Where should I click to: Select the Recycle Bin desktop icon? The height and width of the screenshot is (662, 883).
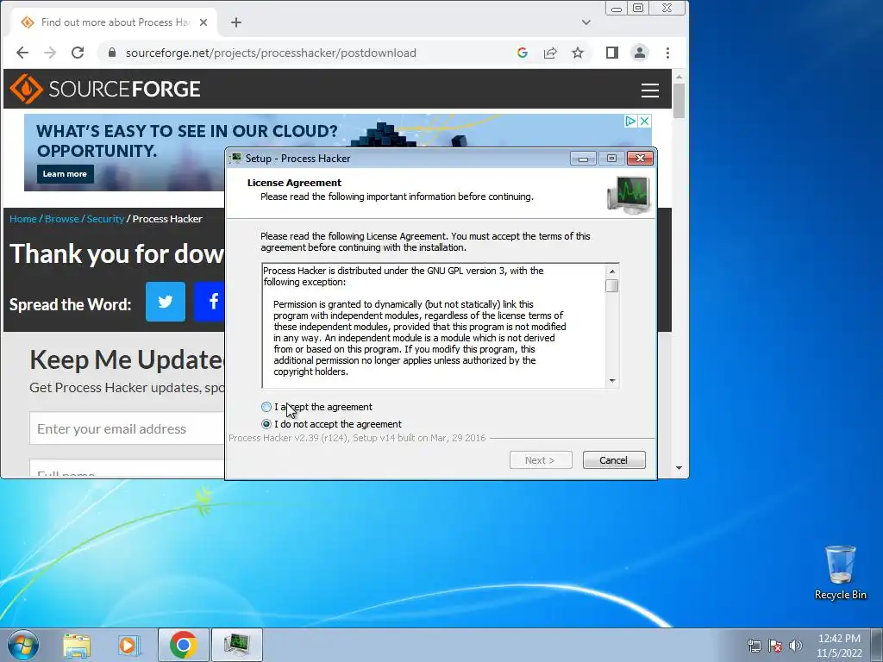pos(840,572)
